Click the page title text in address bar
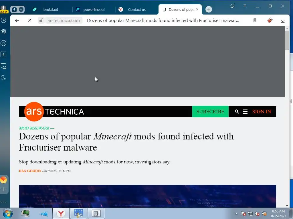Image resolution: width=293 pixels, height=219 pixels. [x=163, y=20]
